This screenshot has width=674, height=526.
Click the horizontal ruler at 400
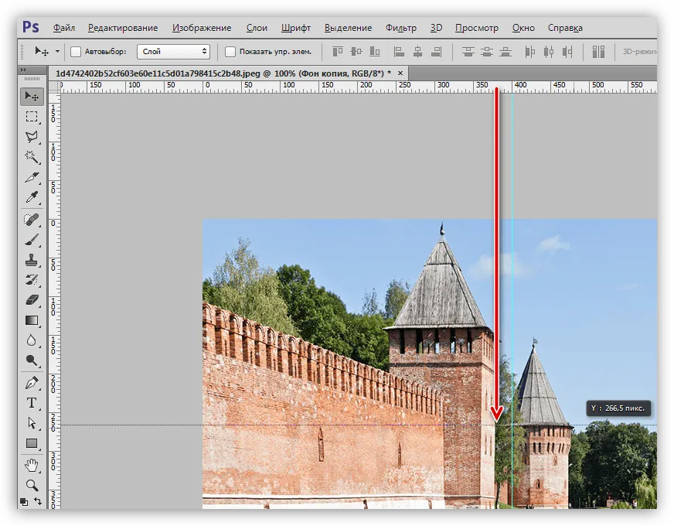pyautogui.click(x=520, y=86)
